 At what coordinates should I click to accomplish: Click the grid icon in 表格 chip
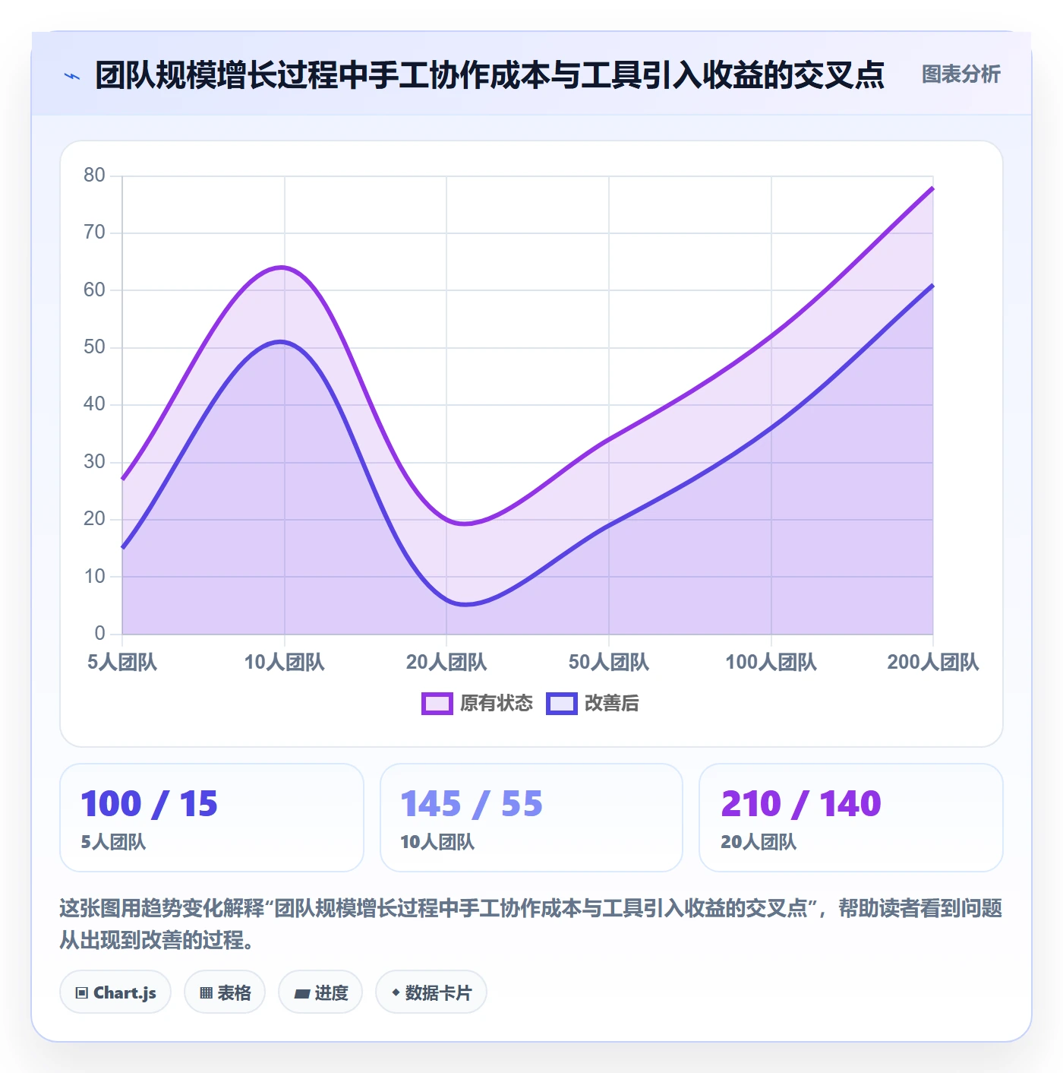tap(206, 992)
